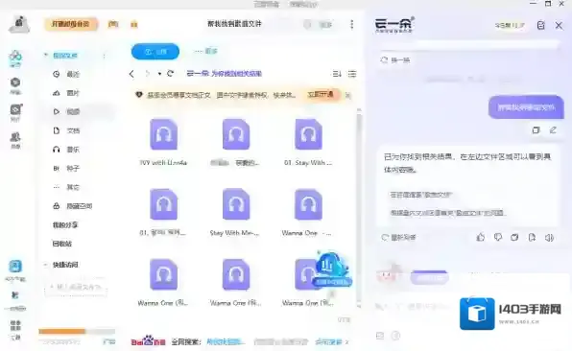Like the assistant answer with thumbs up
572x351 pixels.
point(481,238)
